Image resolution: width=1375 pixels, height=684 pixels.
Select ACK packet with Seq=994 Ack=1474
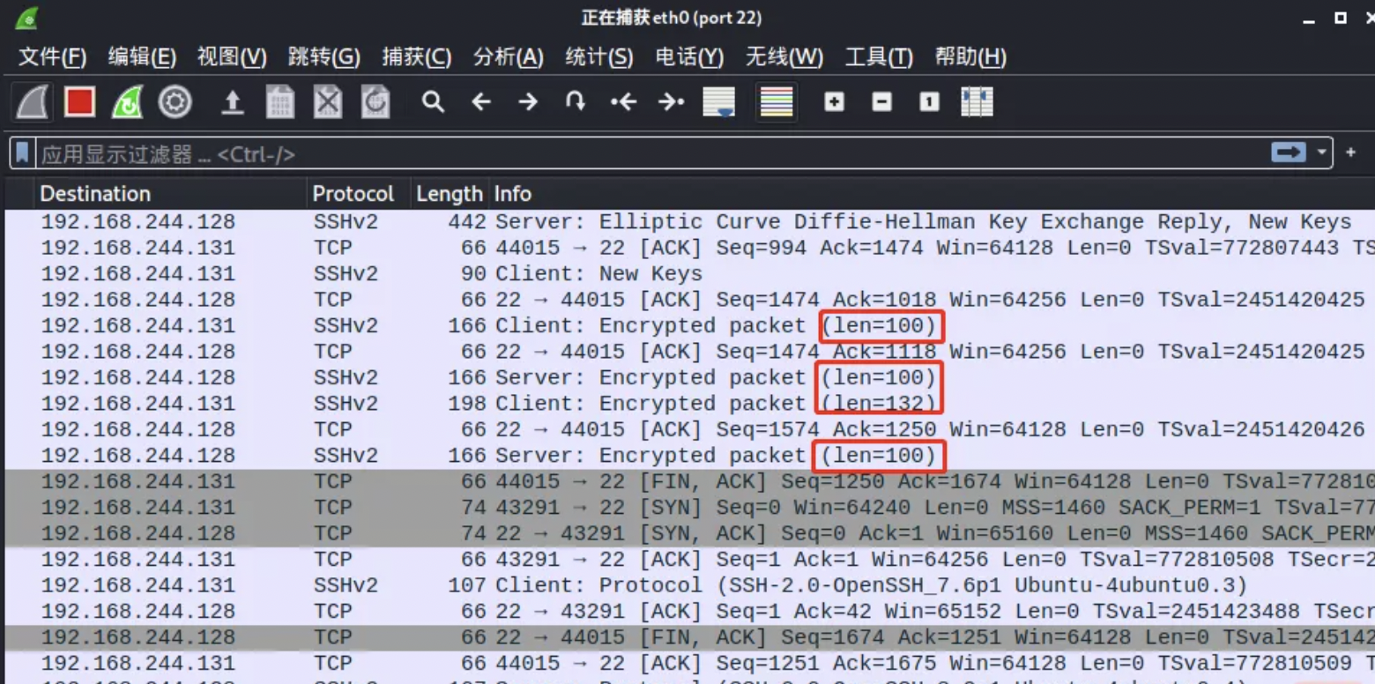(689, 249)
